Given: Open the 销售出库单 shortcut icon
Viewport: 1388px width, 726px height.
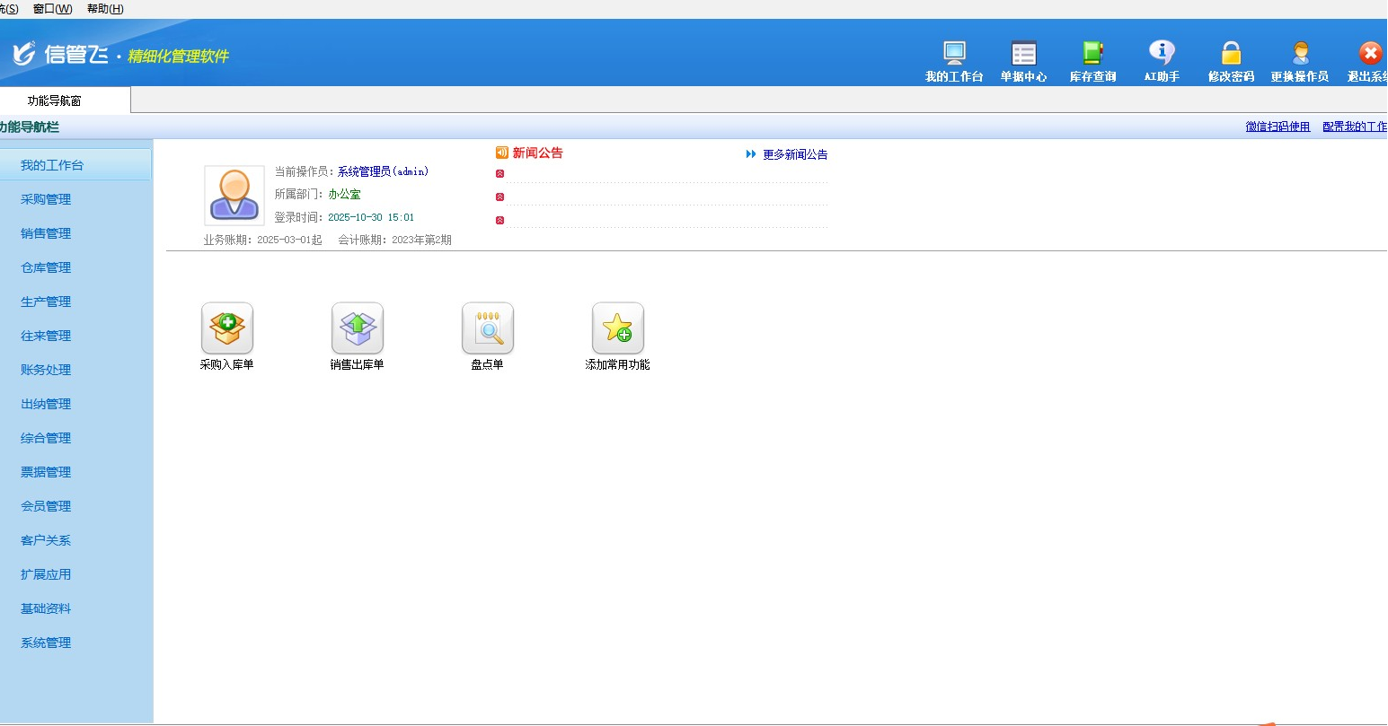Looking at the screenshot, I should pos(358,328).
